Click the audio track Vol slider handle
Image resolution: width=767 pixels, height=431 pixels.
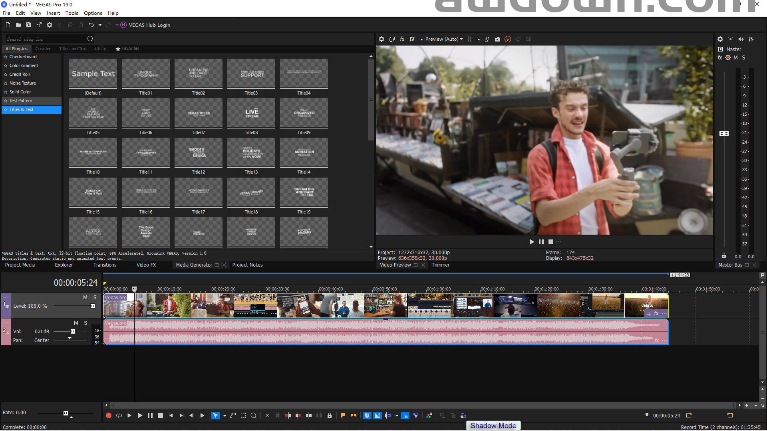click(73, 331)
